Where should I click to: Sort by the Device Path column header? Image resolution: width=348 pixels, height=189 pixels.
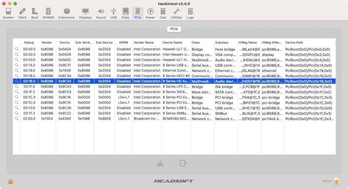[x=310, y=42]
